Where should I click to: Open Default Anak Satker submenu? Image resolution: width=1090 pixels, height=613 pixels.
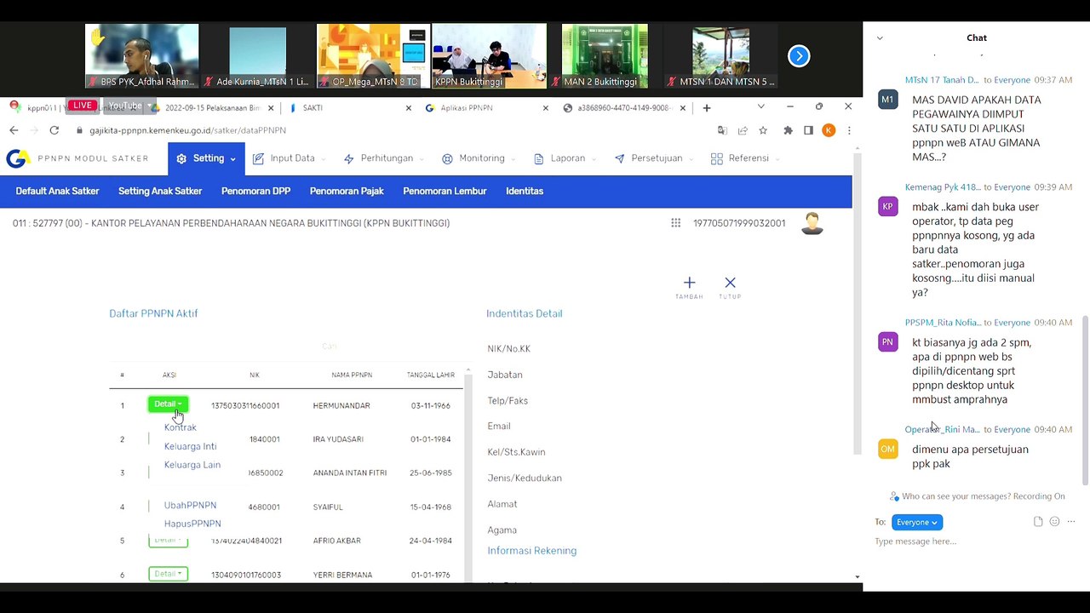(x=57, y=191)
